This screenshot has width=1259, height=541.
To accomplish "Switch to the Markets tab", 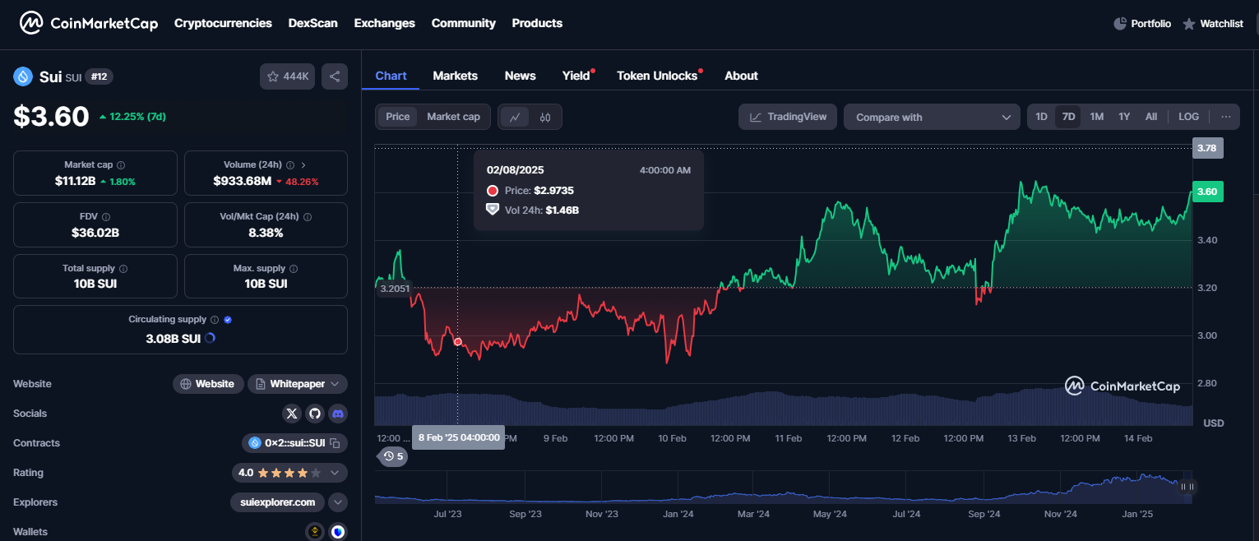I will pyautogui.click(x=455, y=76).
